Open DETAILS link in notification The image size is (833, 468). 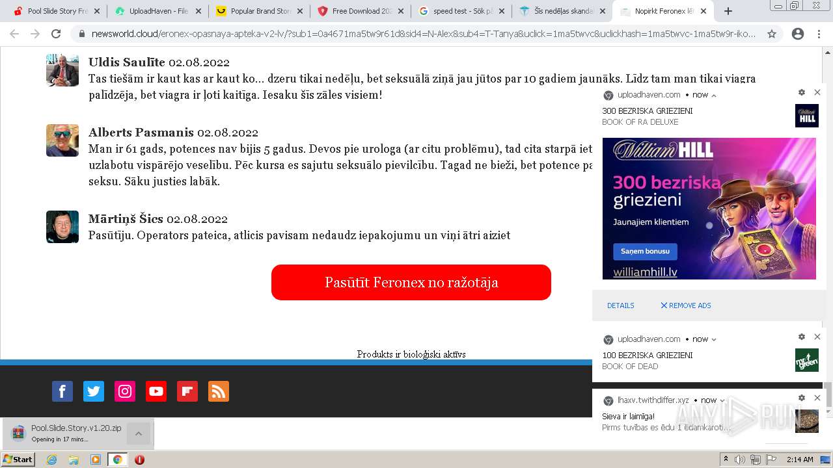coord(621,305)
